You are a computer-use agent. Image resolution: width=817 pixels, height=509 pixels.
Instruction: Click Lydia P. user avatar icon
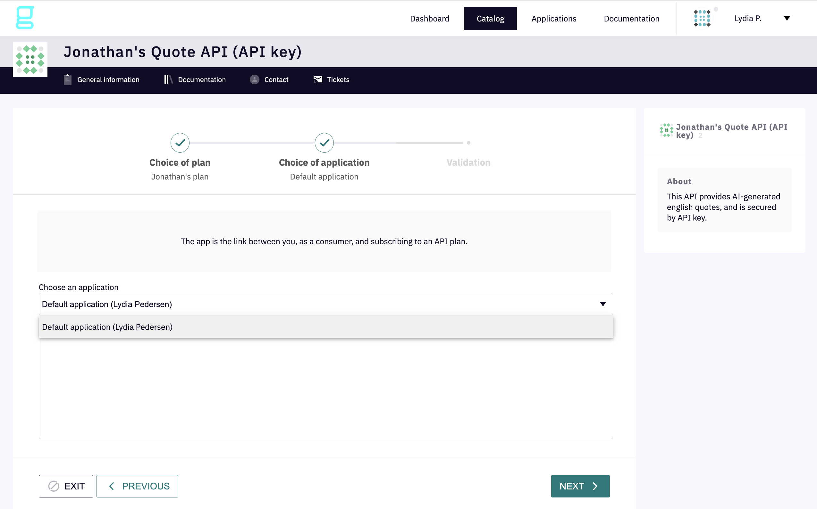702,19
